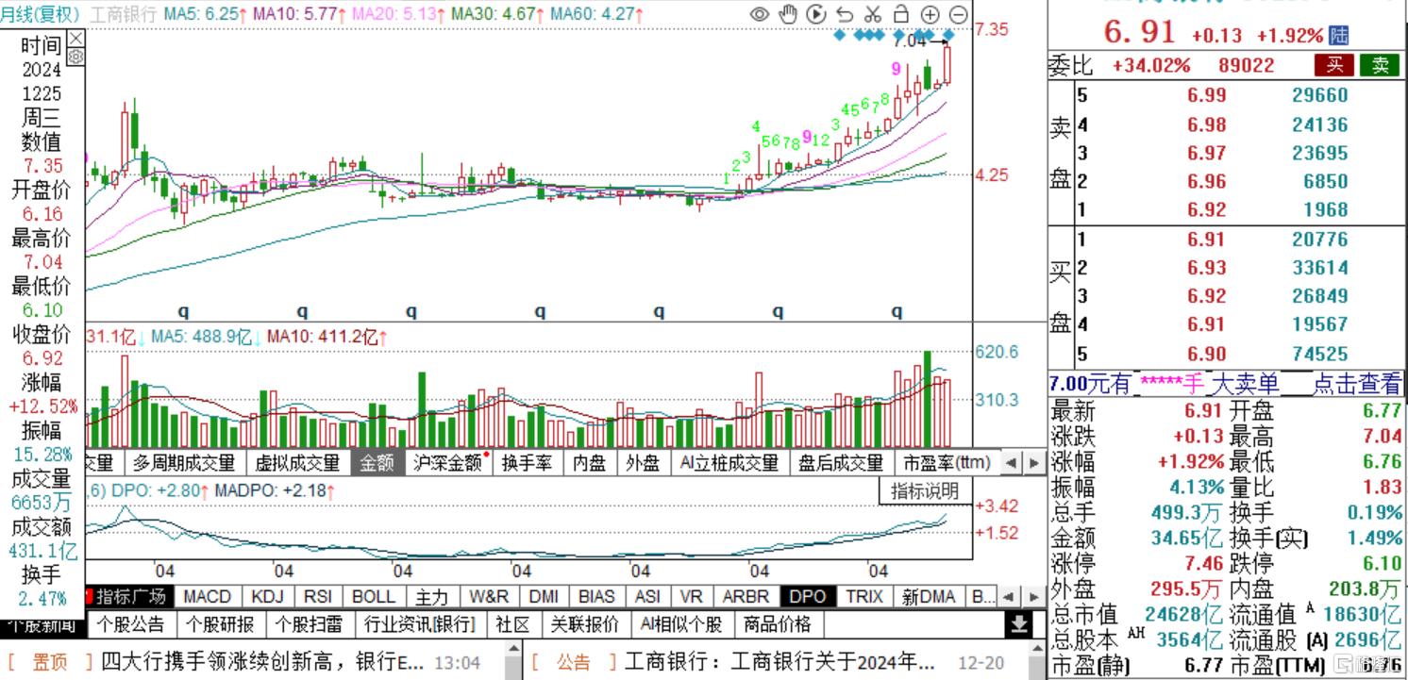The height and width of the screenshot is (680, 1408).
Task: Close the left data info panel
Action: click(76, 39)
